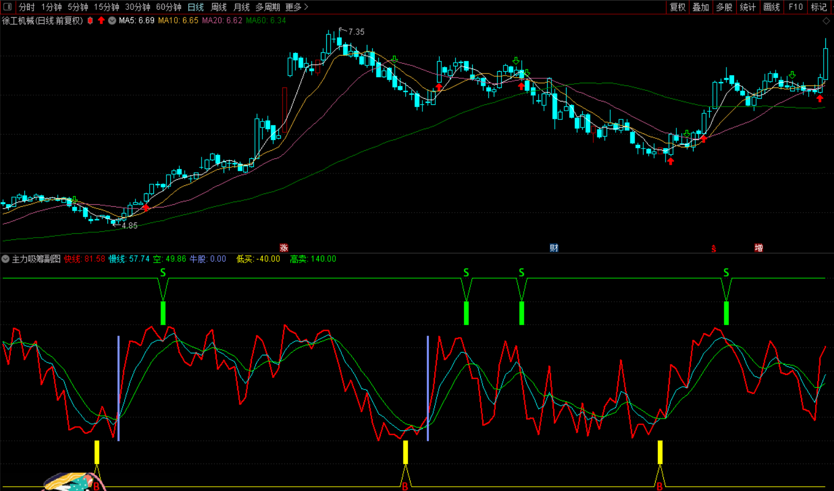
Task: Switch to 分时 intraday chart
Action: (26, 7)
